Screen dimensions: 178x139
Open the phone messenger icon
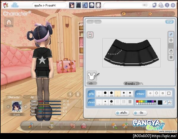154,5
